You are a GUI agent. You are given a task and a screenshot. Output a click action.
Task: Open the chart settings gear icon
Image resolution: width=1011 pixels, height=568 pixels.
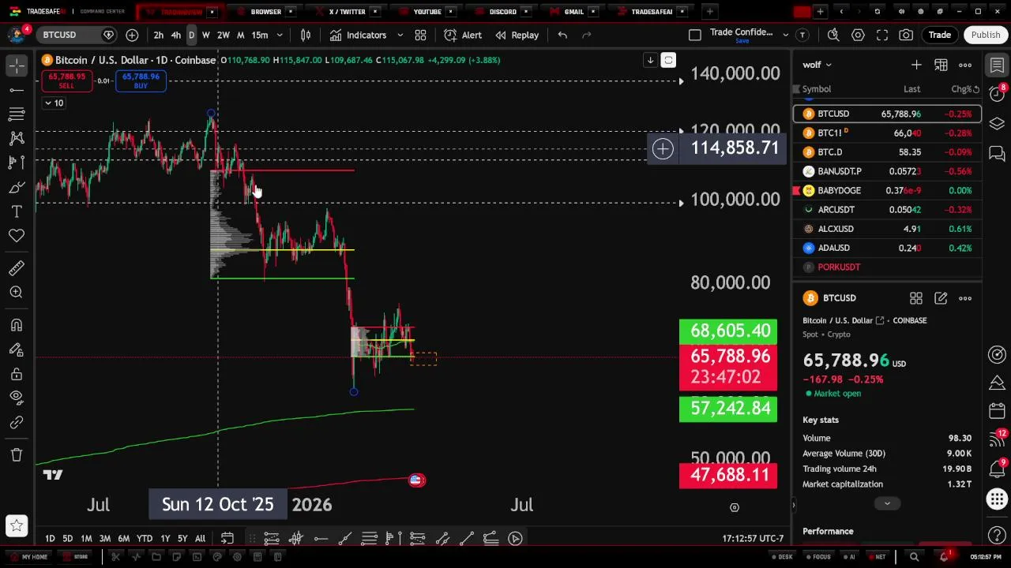click(x=858, y=35)
